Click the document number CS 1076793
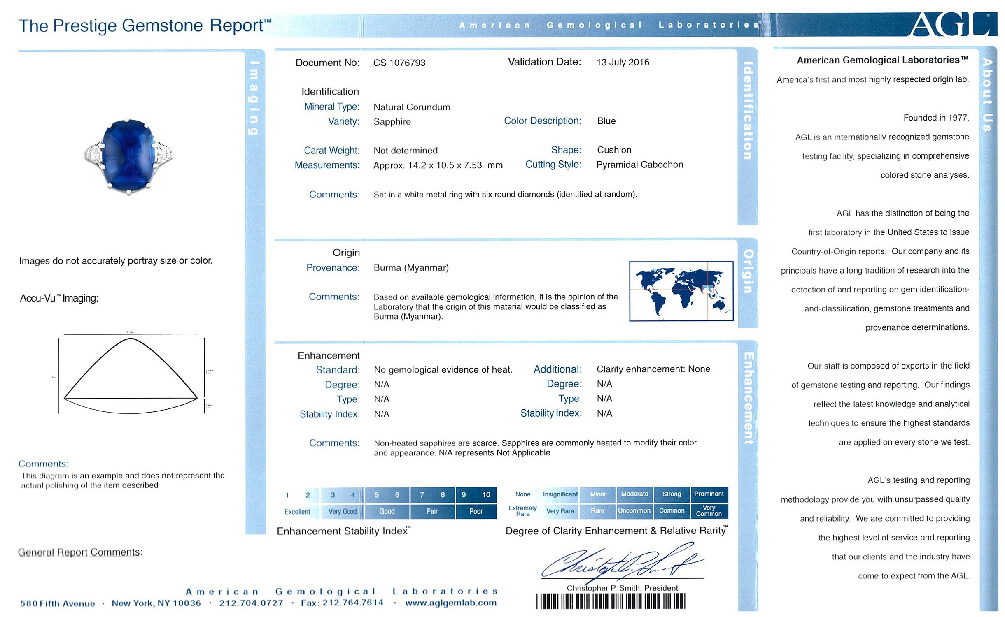 (399, 63)
